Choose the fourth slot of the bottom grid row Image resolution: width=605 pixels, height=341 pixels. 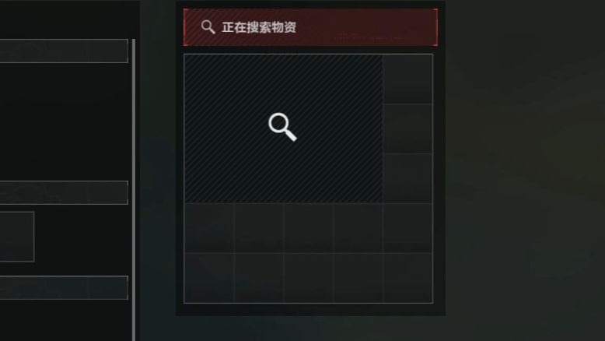pos(358,278)
